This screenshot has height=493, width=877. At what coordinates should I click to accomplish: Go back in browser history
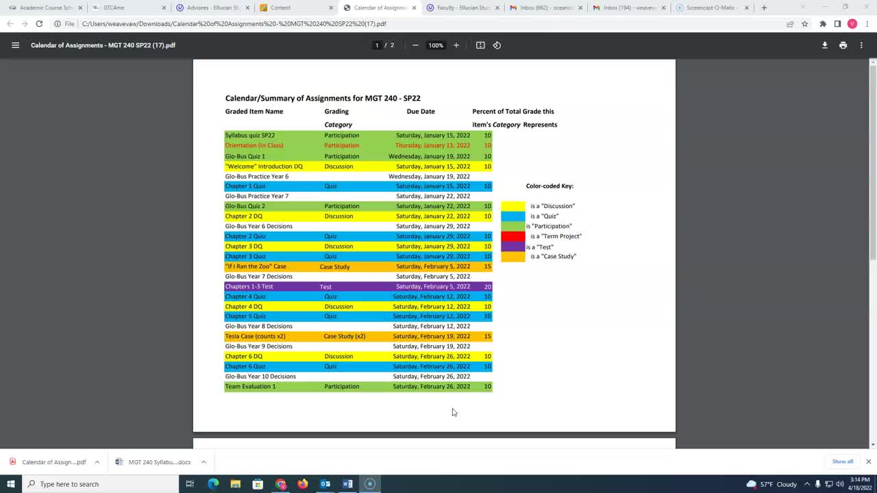[x=10, y=24]
